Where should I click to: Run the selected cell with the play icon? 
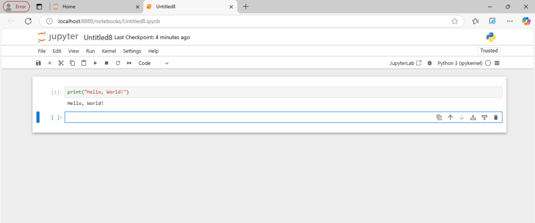(95, 63)
